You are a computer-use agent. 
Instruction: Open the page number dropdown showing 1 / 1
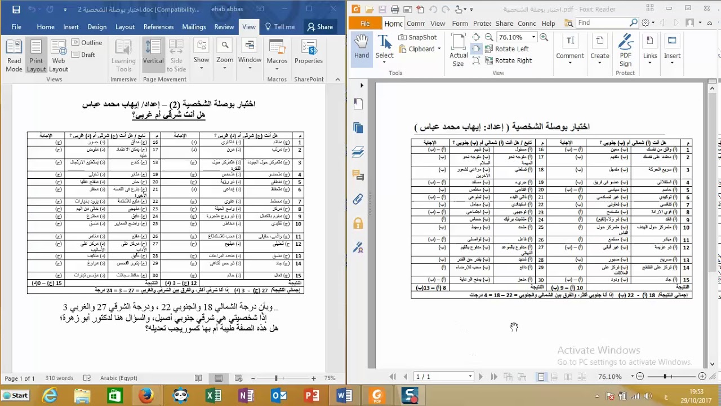(x=470, y=377)
